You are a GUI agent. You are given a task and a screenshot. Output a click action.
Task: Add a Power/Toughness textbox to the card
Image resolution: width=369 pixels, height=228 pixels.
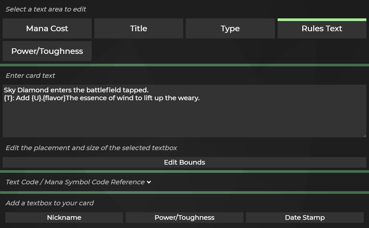point(184,217)
